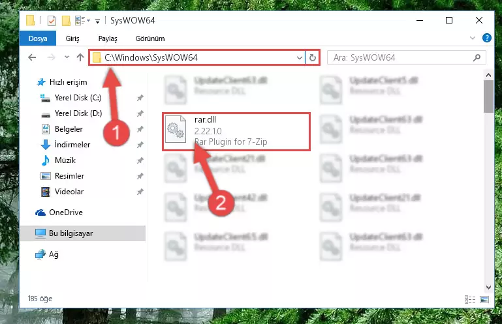The height and width of the screenshot is (324, 502).
Task: Open the blue Help question mark
Action: click(x=486, y=38)
